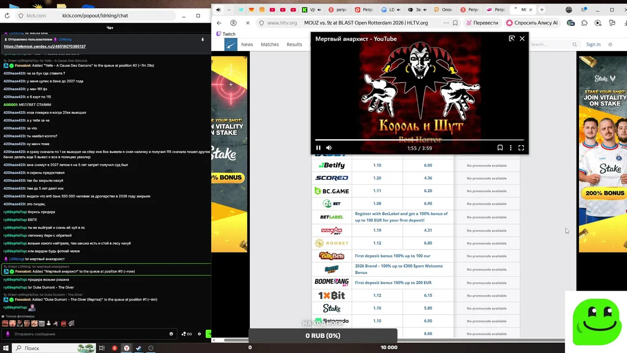Seek on the mini player progress bar
The height and width of the screenshot is (353, 627).
(419, 140)
